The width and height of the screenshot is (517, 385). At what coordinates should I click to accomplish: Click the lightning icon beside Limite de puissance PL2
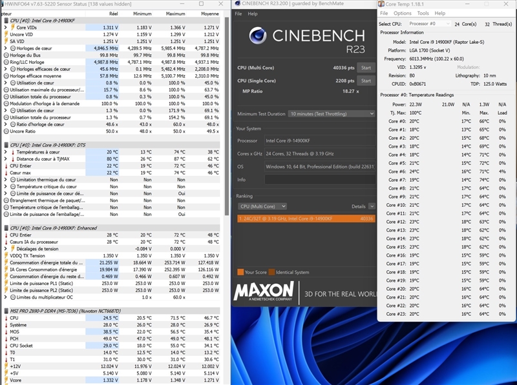click(x=6, y=290)
